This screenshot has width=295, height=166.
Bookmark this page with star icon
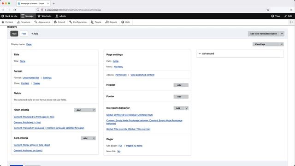[268, 10]
